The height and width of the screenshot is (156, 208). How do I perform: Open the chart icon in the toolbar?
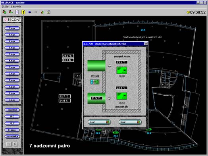[42, 12]
